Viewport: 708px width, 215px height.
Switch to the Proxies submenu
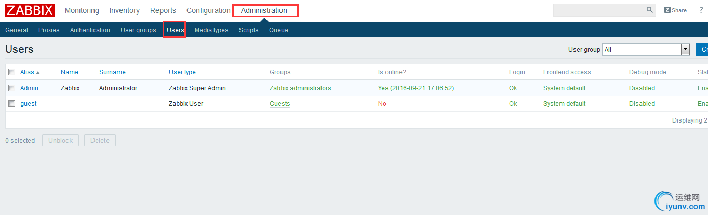tap(49, 30)
